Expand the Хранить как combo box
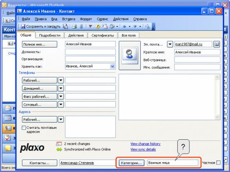Viewport: 230px width, 172px height. coord(113,66)
